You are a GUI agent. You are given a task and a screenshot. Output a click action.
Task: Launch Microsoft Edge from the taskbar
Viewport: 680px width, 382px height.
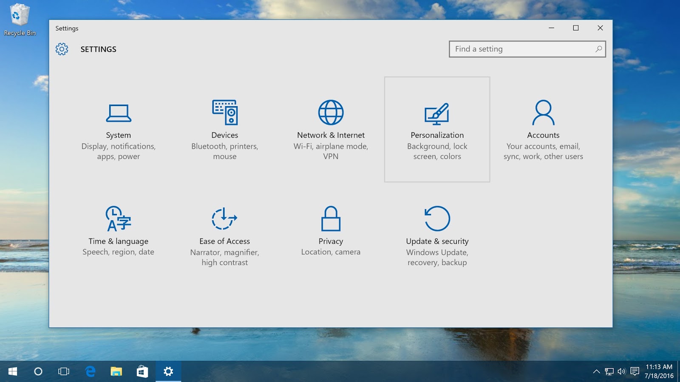click(91, 371)
